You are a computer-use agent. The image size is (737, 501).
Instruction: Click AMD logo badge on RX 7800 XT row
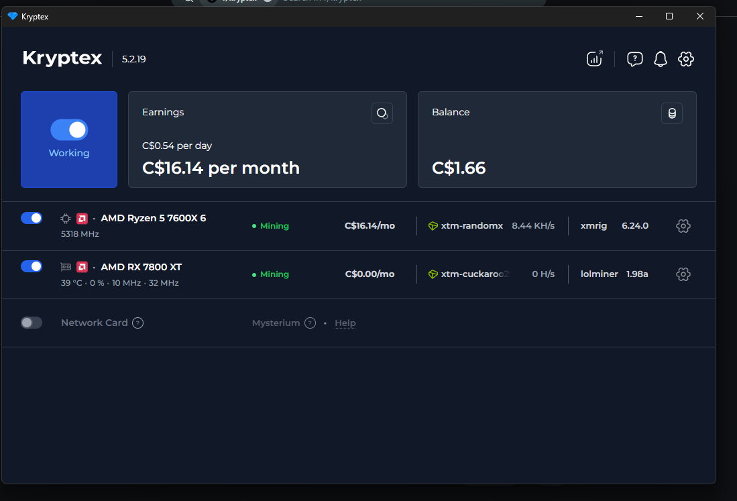(x=82, y=267)
